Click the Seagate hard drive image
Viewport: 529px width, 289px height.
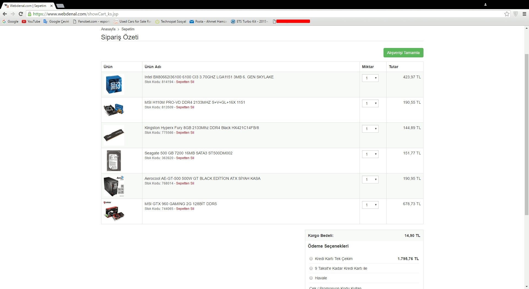tap(114, 160)
